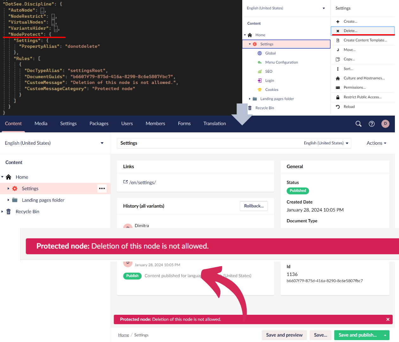Click the open-link icon beside /en/settings/
399x342 pixels.
point(125,182)
